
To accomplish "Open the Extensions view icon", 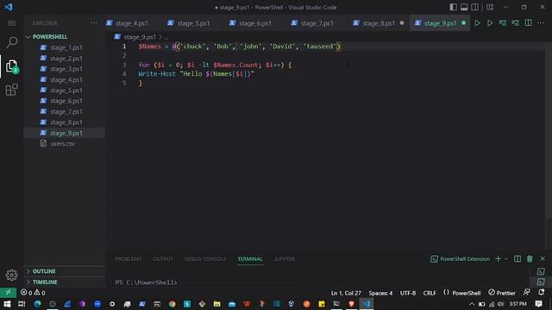I will click(11, 90).
